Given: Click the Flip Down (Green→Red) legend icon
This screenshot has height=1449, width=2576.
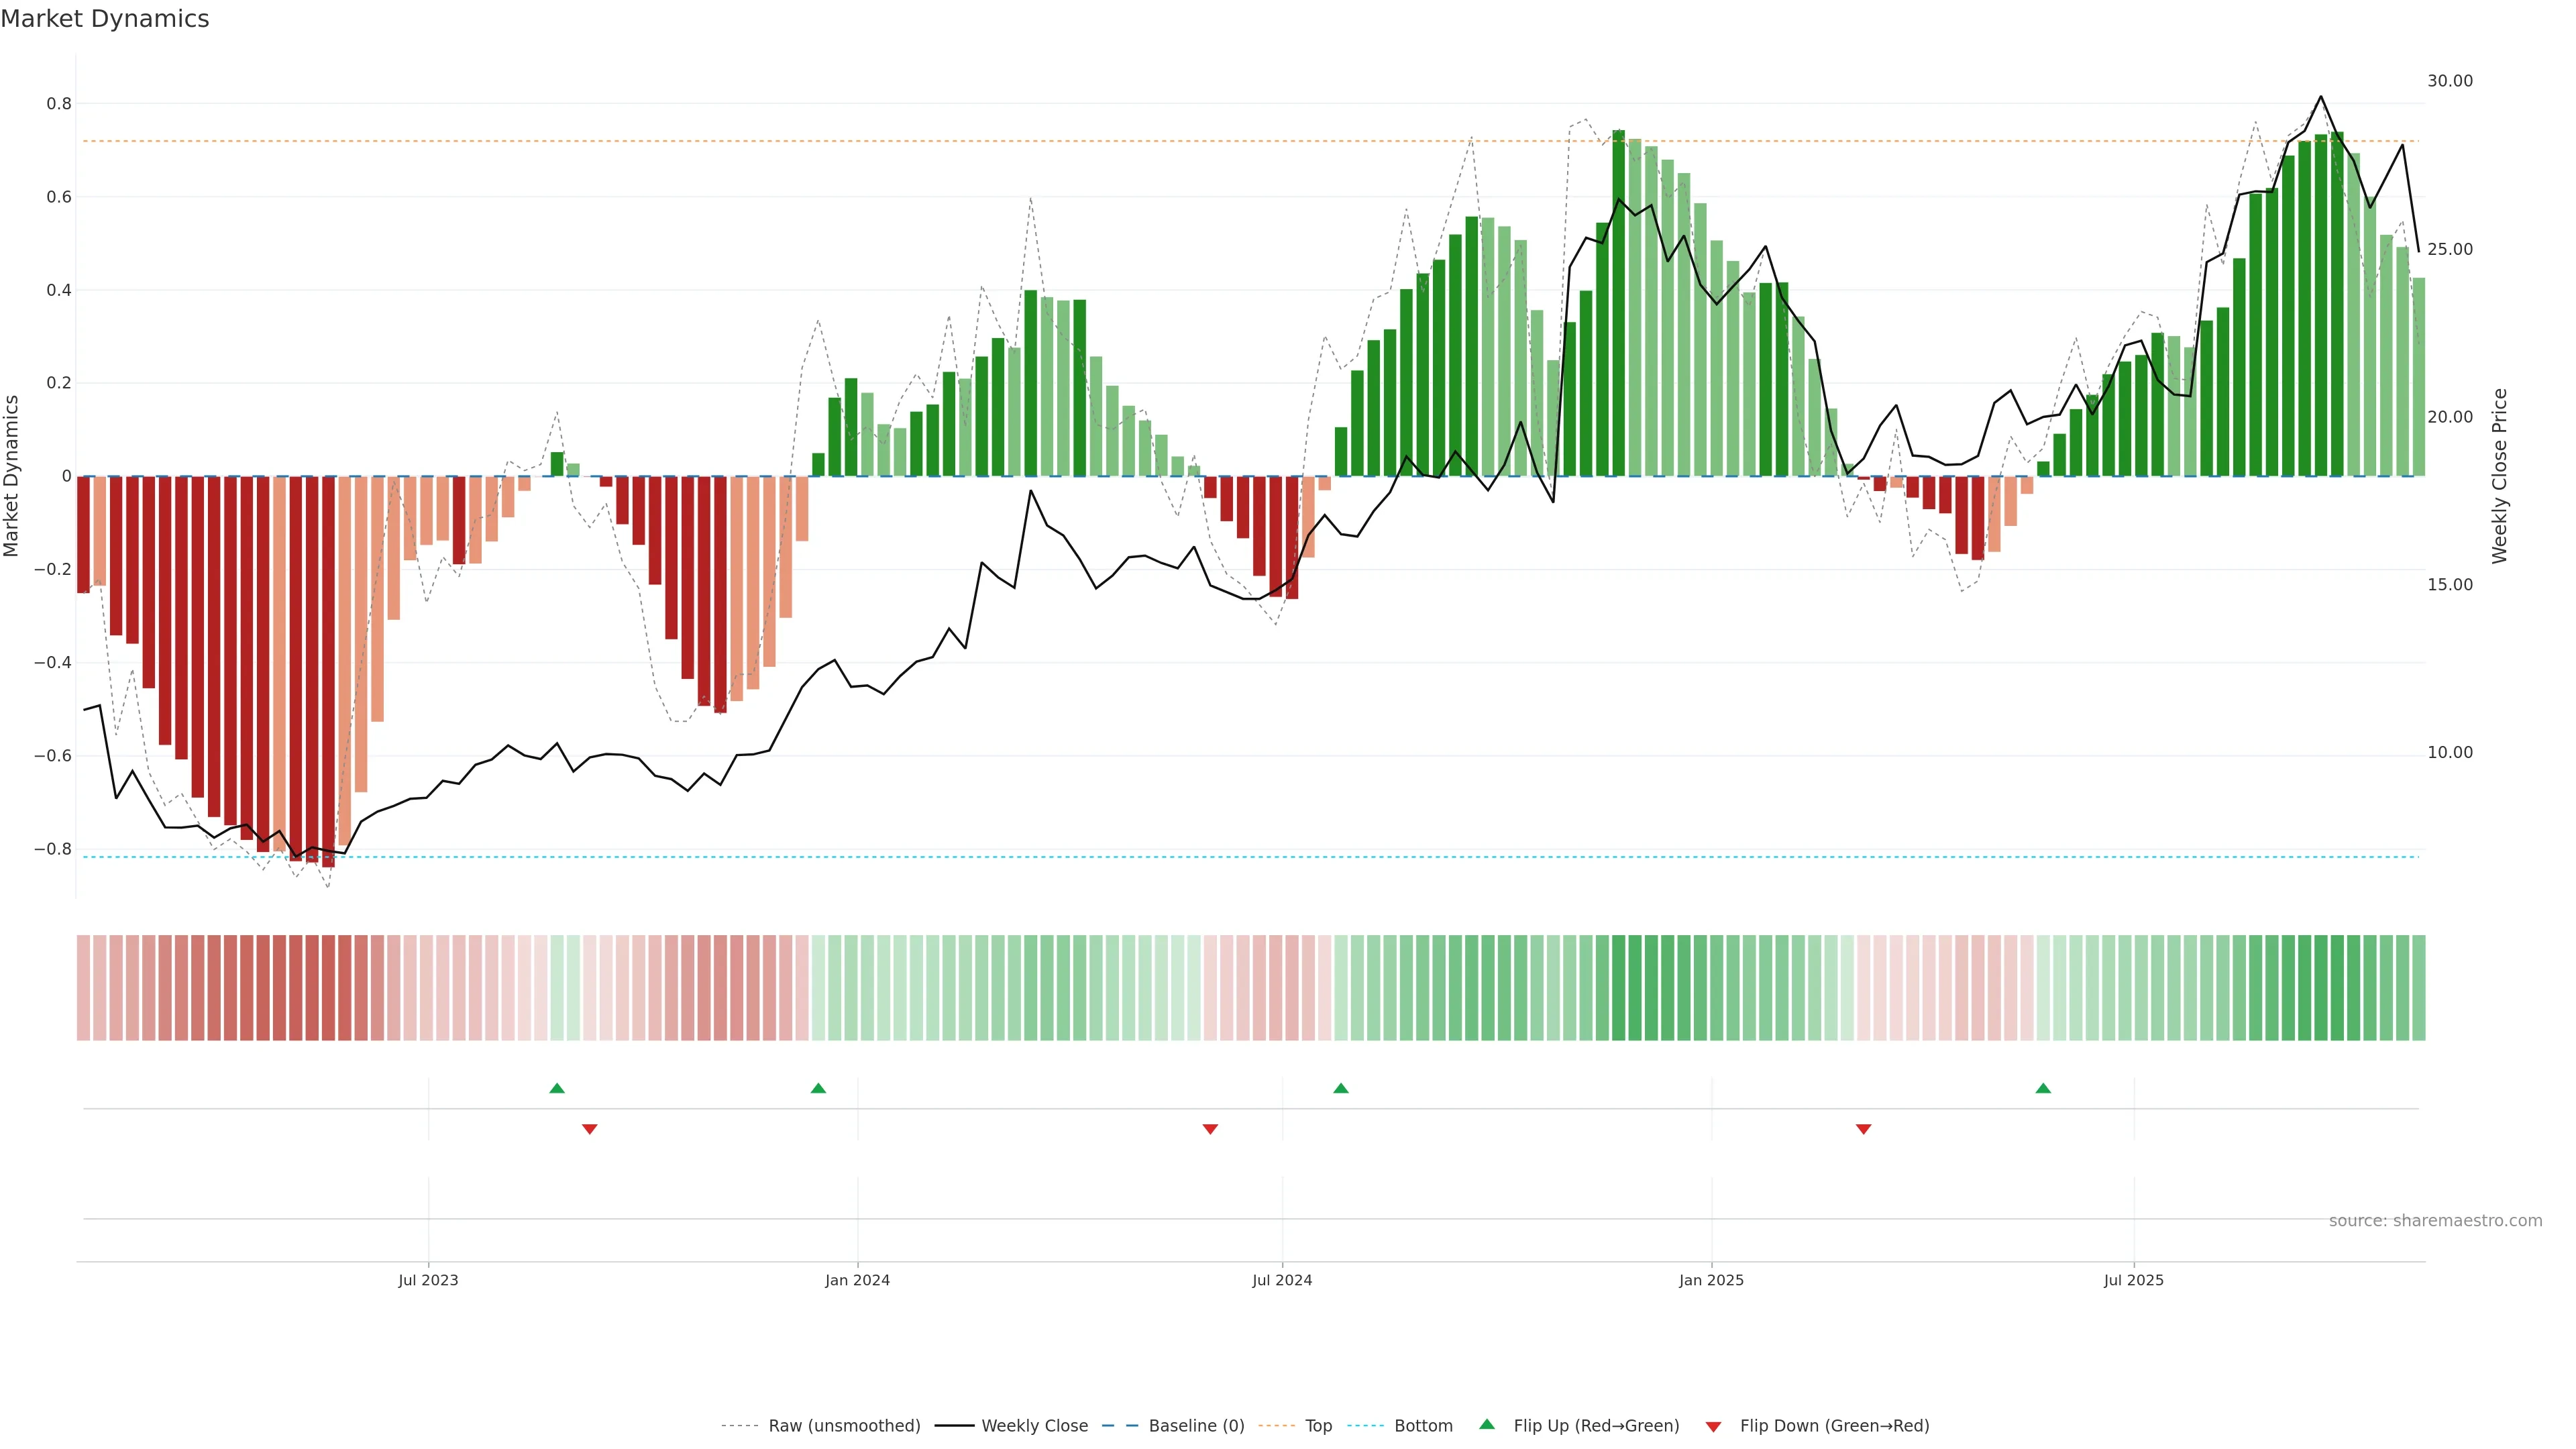Looking at the screenshot, I should (x=1713, y=1427).
